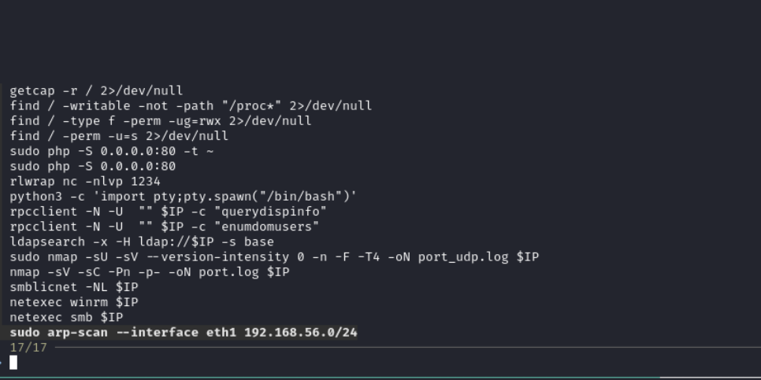Pick the find / -perm -u=s line
The height and width of the screenshot is (380, 761).
click(x=119, y=136)
